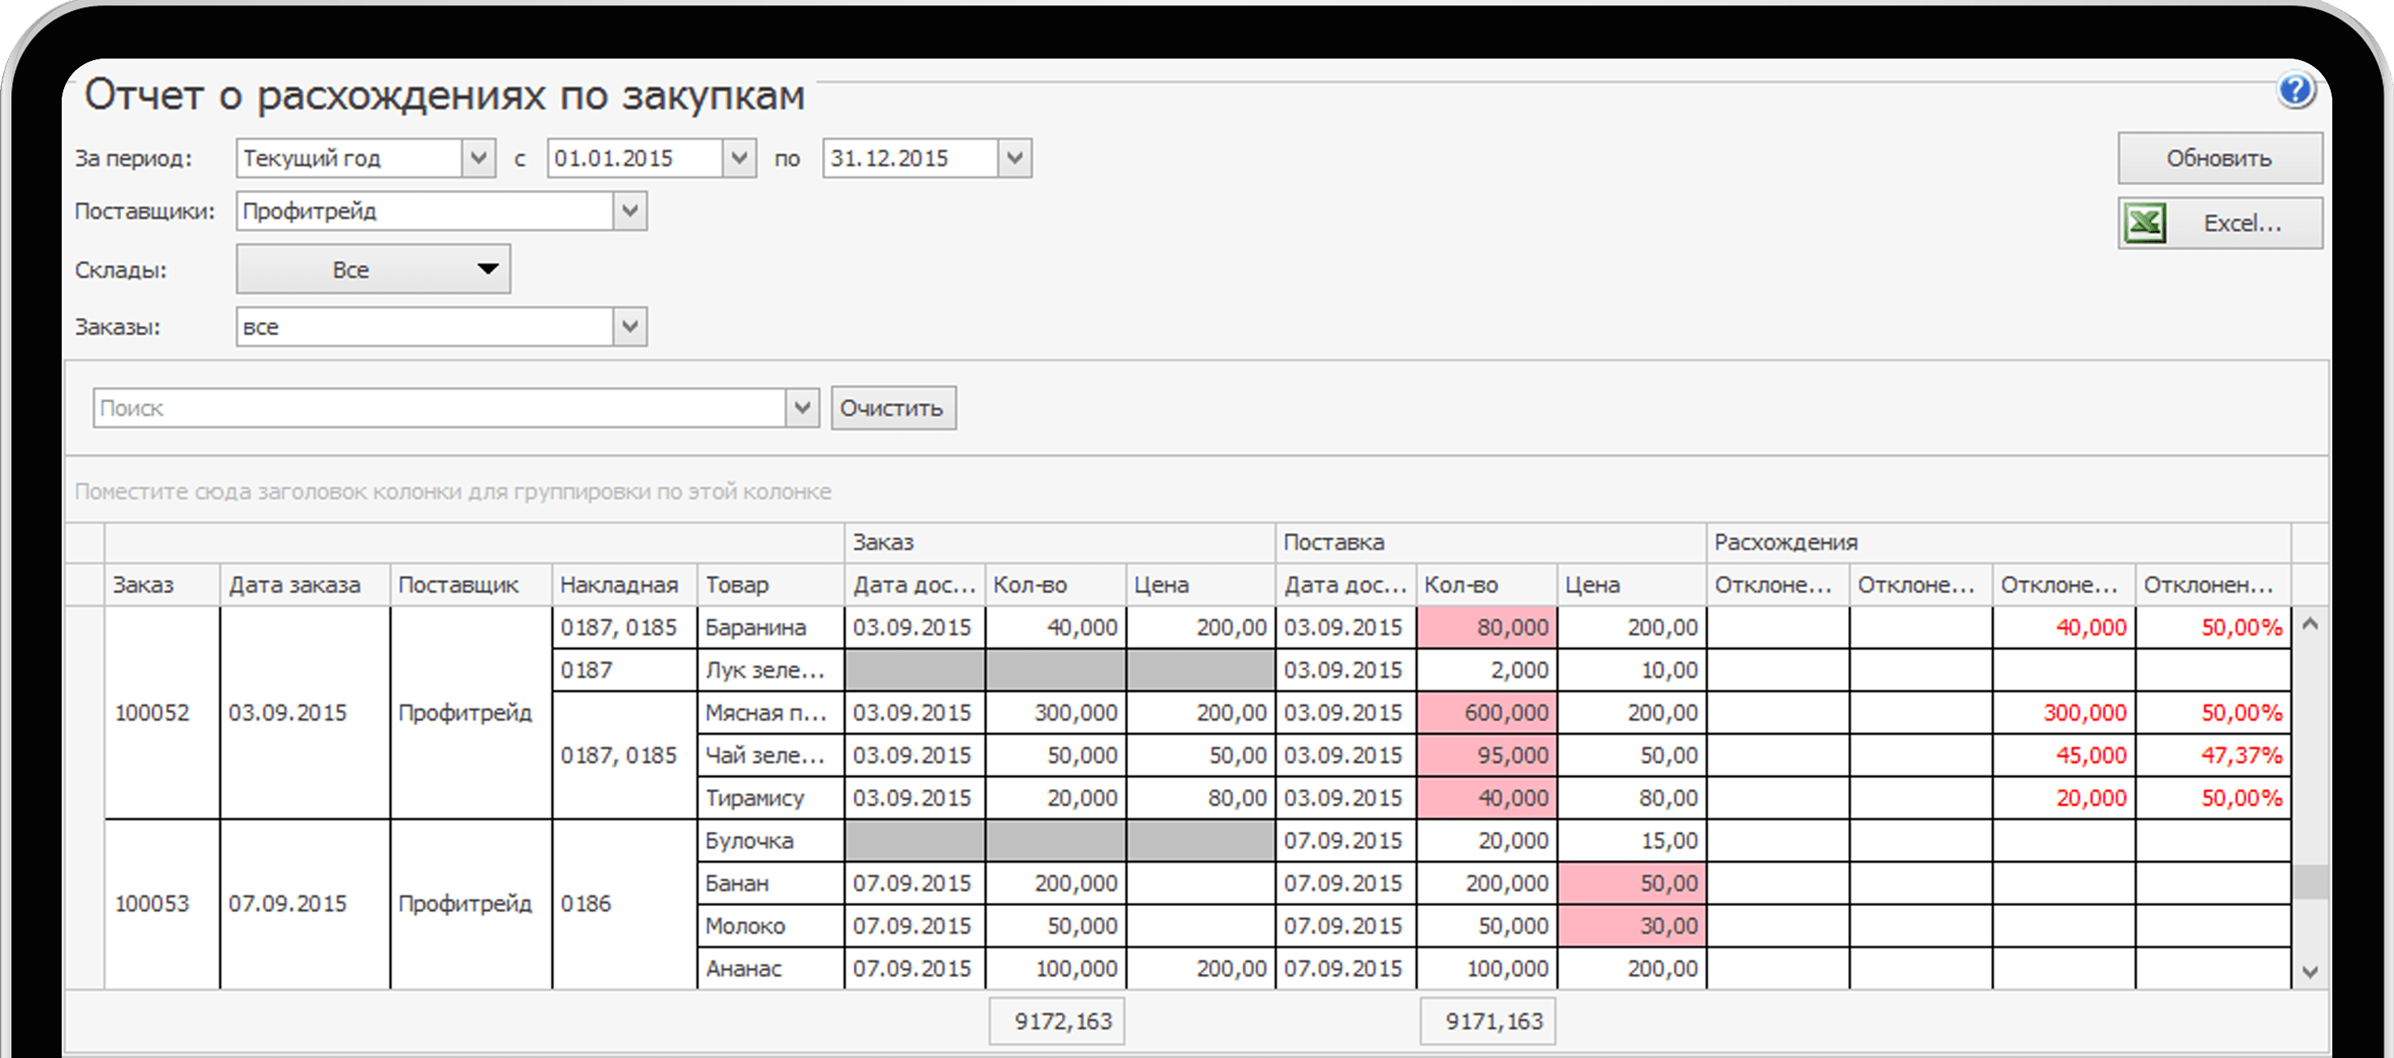Click the Обновить refresh button
The height and width of the screenshot is (1058, 2394).
[2218, 158]
